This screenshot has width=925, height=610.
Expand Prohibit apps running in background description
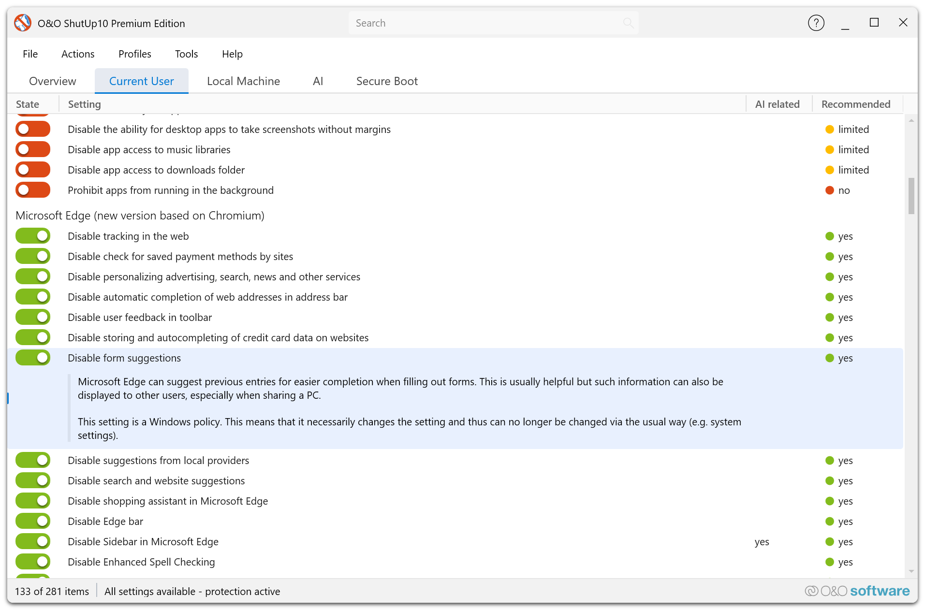tap(171, 190)
